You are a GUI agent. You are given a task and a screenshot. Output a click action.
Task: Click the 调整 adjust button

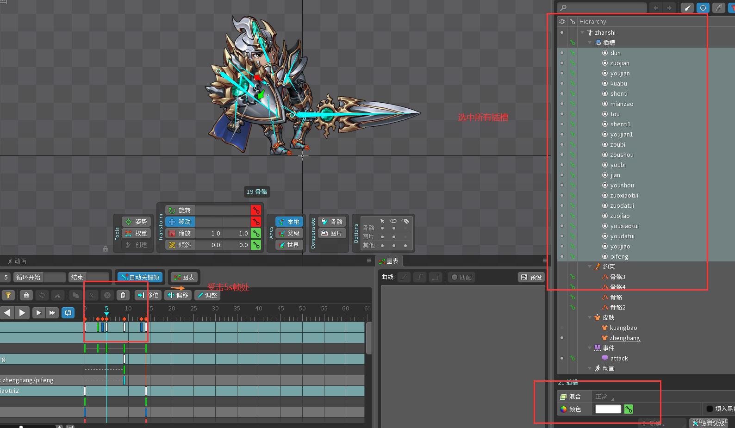point(206,295)
